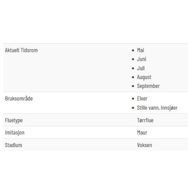Click Stille vann, innsjøer entry
Screen dimensions: 188x188
tap(157, 108)
